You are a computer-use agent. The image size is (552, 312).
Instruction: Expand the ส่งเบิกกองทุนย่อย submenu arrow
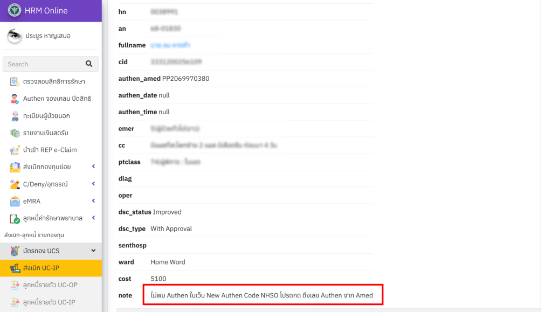[x=93, y=167]
